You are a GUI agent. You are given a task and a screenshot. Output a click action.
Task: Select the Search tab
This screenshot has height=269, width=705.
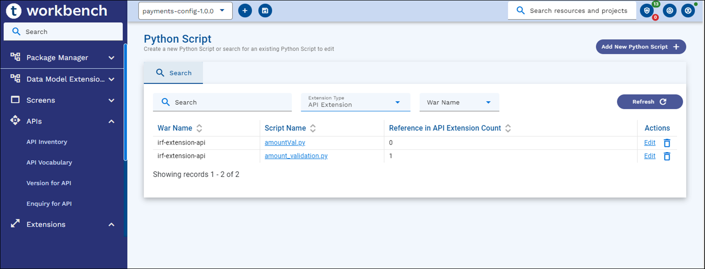pos(173,73)
